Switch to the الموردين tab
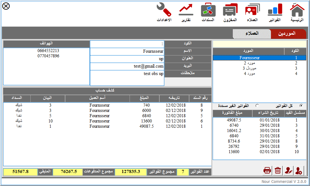Viewport: 310px width, 186px height. tap(286, 33)
